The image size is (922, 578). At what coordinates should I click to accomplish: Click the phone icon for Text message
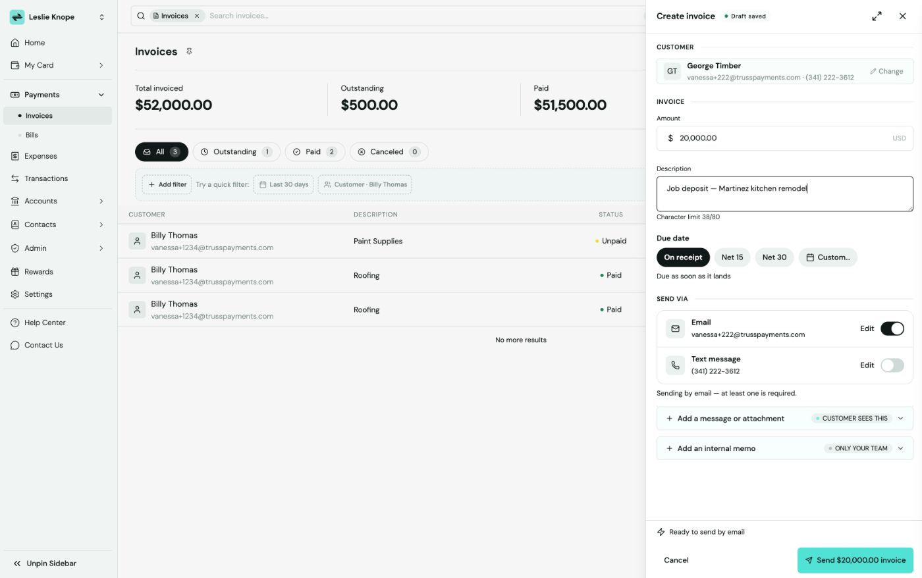(675, 365)
